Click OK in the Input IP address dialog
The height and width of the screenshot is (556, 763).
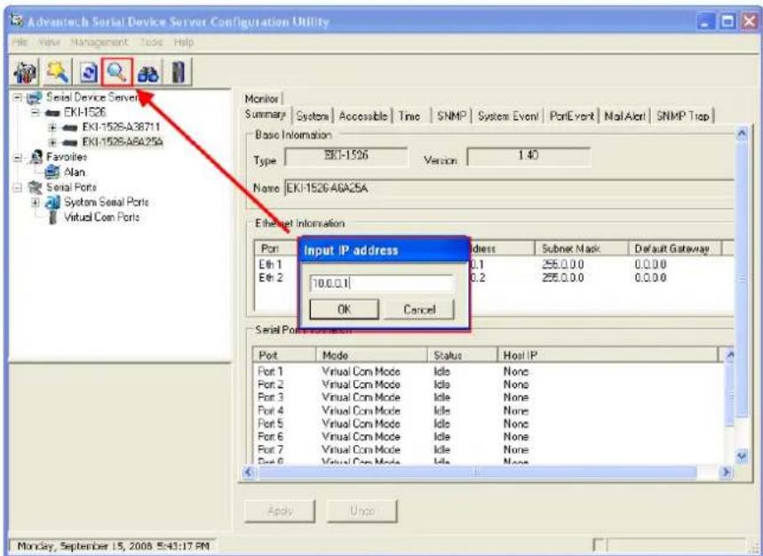click(x=344, y=309)
